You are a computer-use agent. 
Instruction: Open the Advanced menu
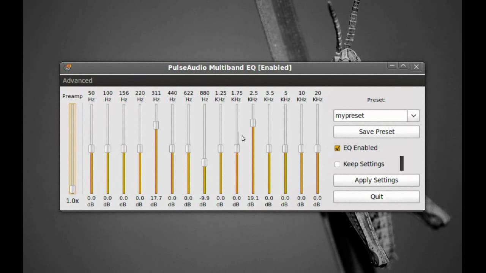click(x=77, y=80)
